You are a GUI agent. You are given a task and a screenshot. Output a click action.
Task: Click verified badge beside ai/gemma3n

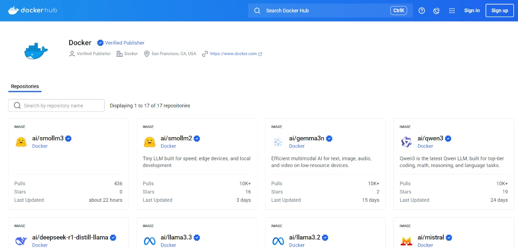(x=329, y=139)
